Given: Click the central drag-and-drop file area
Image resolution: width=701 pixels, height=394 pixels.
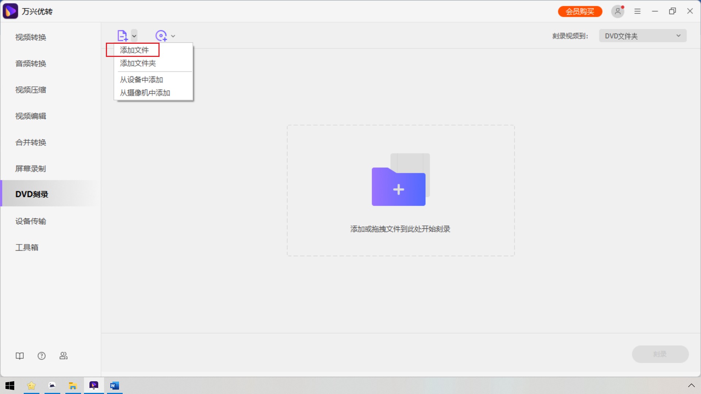Looking at the screenshot, I should (x=401, y=190).
